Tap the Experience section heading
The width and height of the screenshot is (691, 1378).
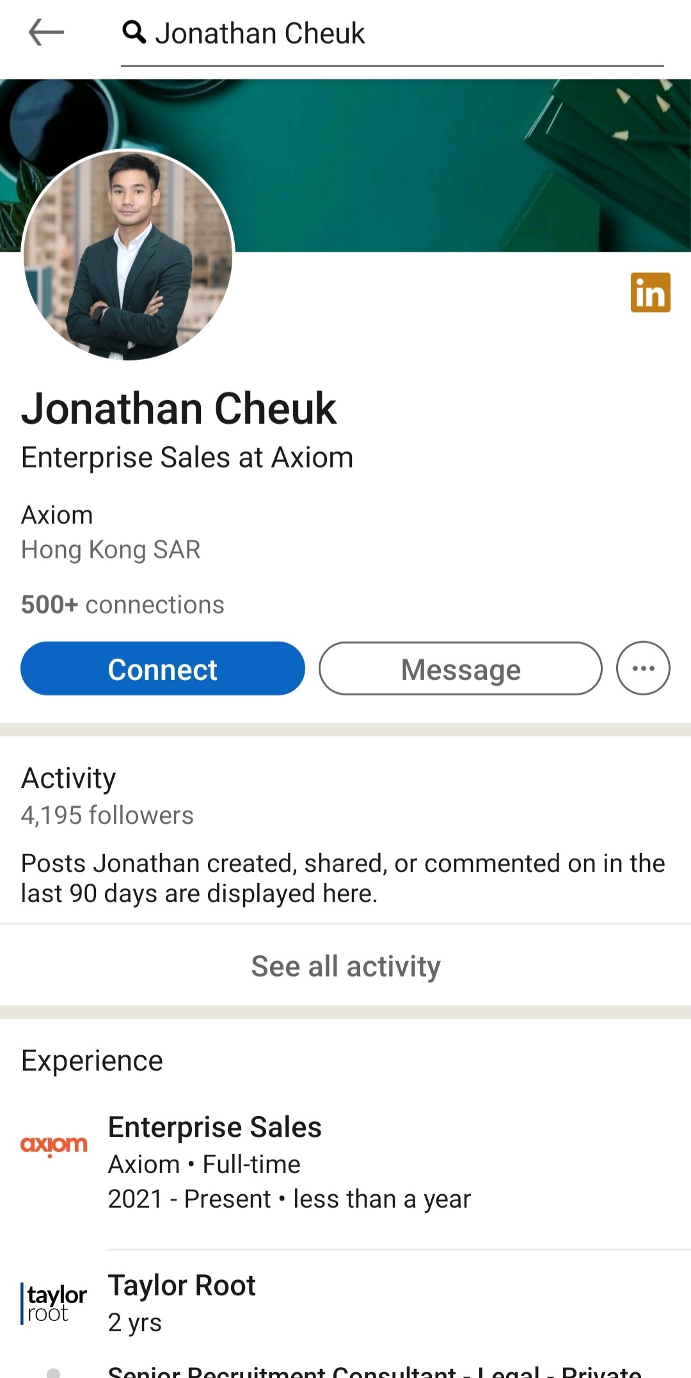tap(92, 1060)
